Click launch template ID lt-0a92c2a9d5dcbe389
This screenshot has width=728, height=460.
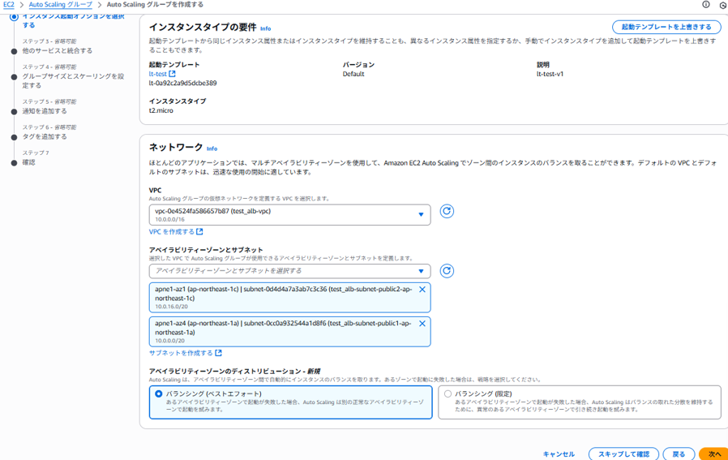tap(182, 84)
